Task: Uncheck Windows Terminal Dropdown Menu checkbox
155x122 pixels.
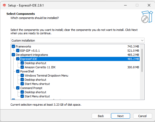Action: pos(22,76)
